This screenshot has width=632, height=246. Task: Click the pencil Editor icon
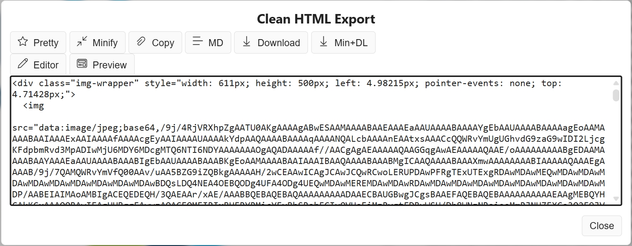tap(23, 64)
